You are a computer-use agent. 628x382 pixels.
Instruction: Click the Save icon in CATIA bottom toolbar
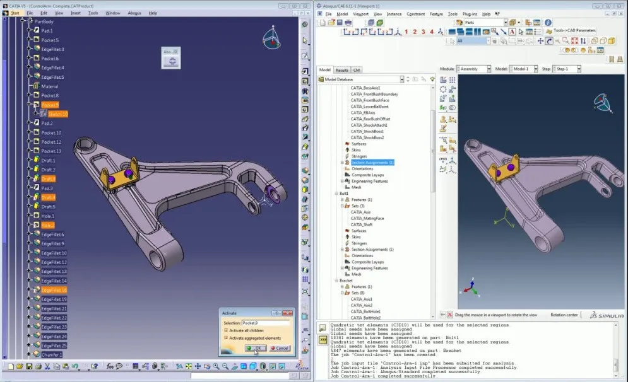29,366
